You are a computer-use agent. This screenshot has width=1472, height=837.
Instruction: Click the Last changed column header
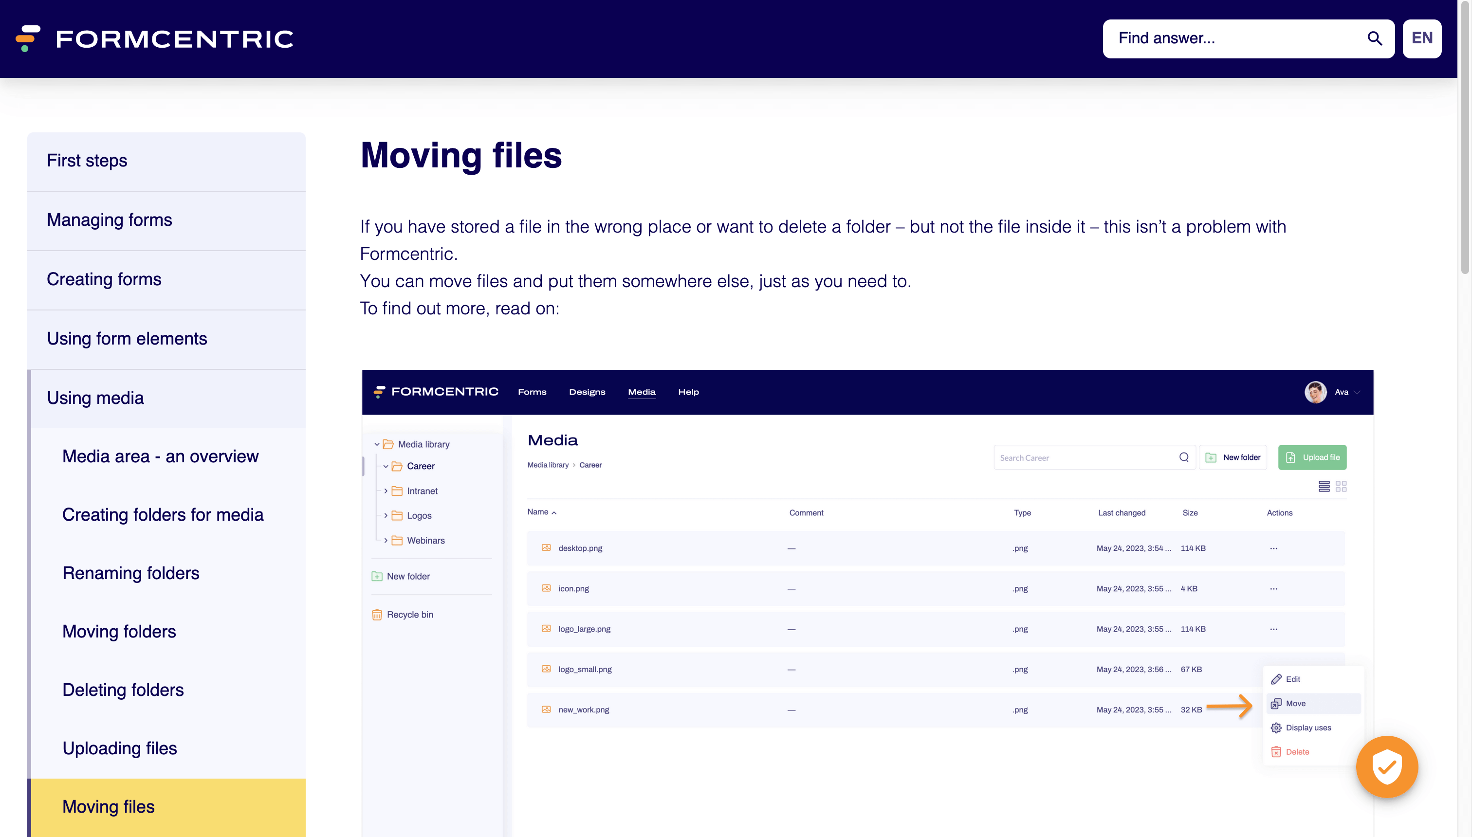coord(1122,513)
